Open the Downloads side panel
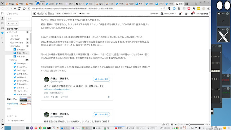231x130 pixels. click(x=3, y=18)
